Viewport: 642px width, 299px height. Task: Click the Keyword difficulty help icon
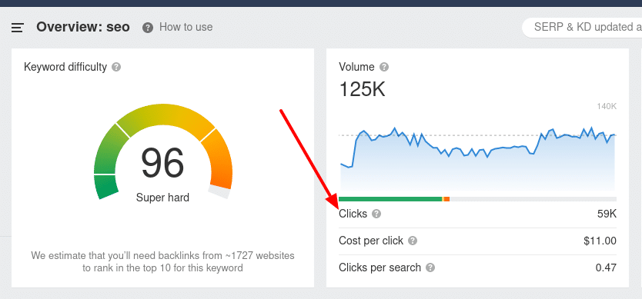click(x=116, y=67)
